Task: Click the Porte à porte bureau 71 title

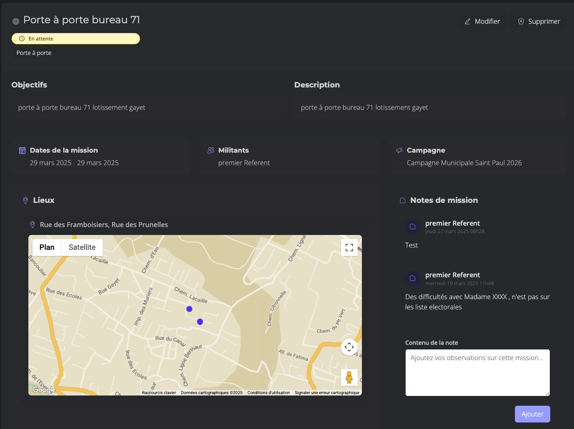Action: pos(81,20)
